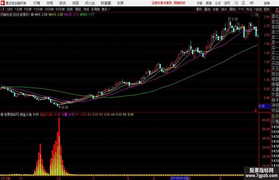Click the 统计 statistics button
This screenshot has width=279, height=180.
coord(224,9)
